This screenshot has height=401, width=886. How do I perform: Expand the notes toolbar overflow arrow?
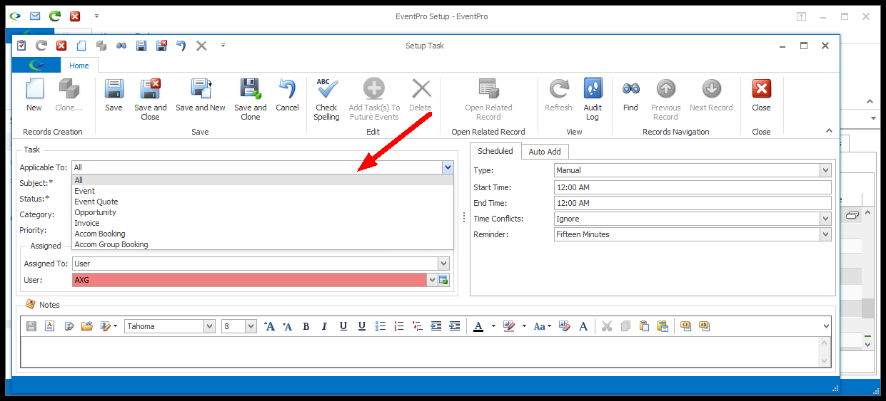826,326
